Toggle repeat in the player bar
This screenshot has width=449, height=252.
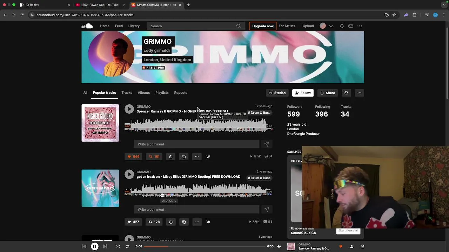click(127, 246)
